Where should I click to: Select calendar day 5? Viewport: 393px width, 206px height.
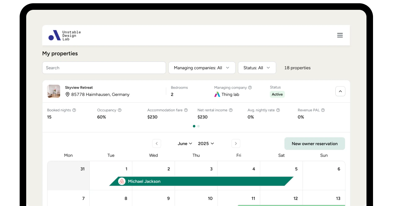281,176
